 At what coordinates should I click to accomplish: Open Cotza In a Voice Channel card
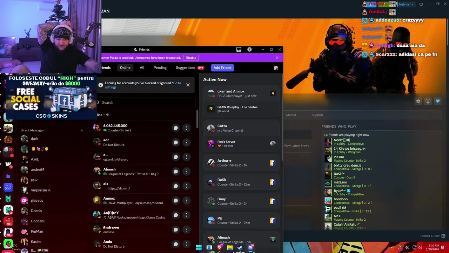pos(241,128)
